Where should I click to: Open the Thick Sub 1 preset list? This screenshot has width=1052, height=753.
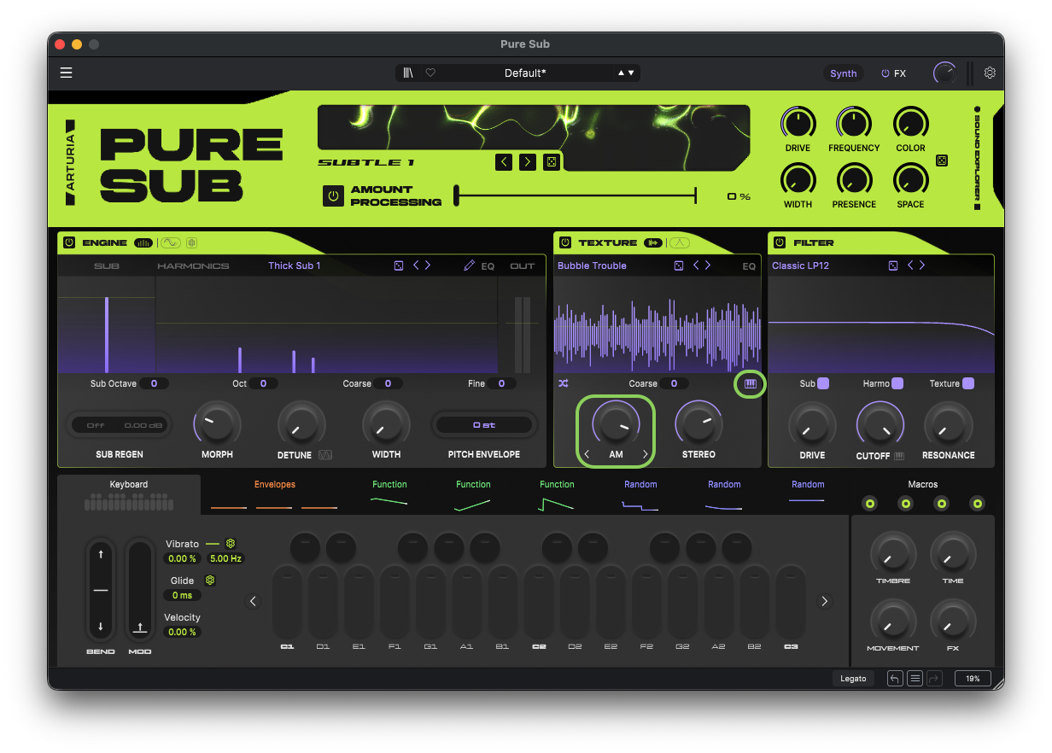(x=295, y=266)
